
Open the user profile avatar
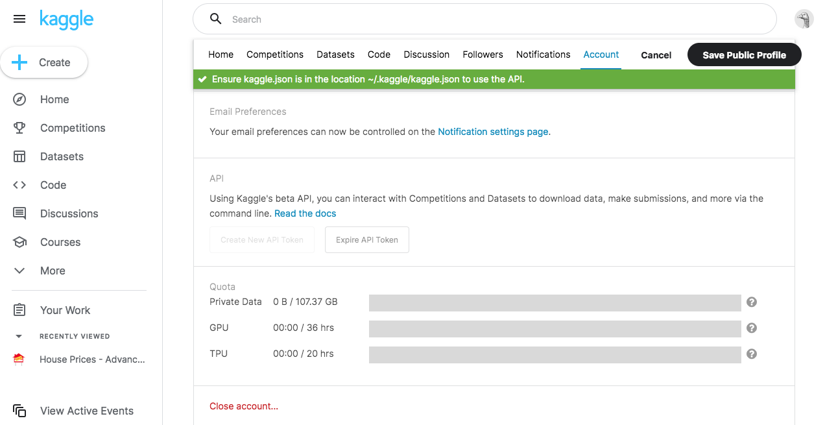804,19
